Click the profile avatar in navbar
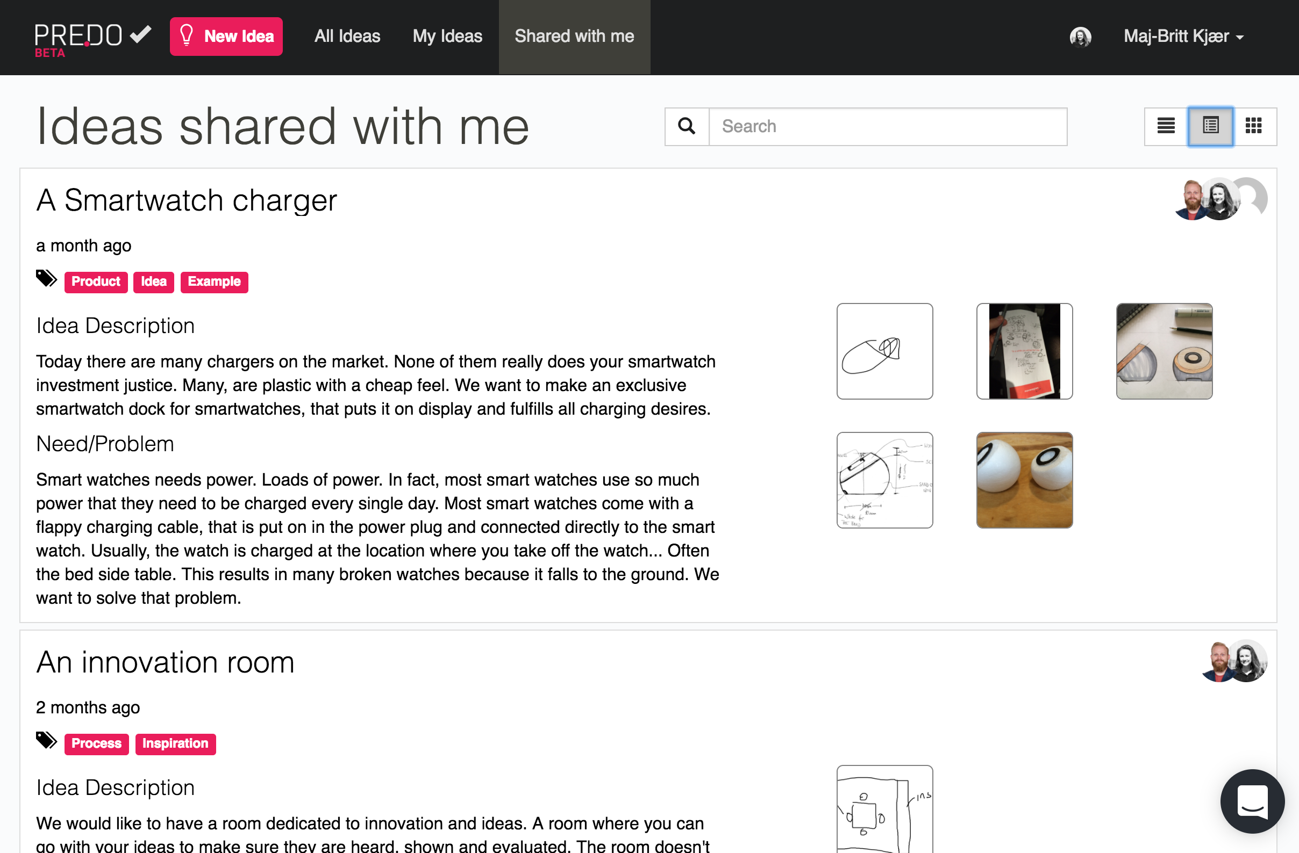Screen dimensions: 1299x853 1080,37
